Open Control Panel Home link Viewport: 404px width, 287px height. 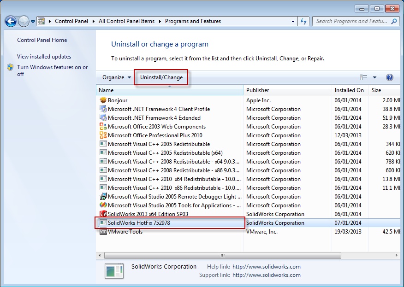click(x=42, y=40)
